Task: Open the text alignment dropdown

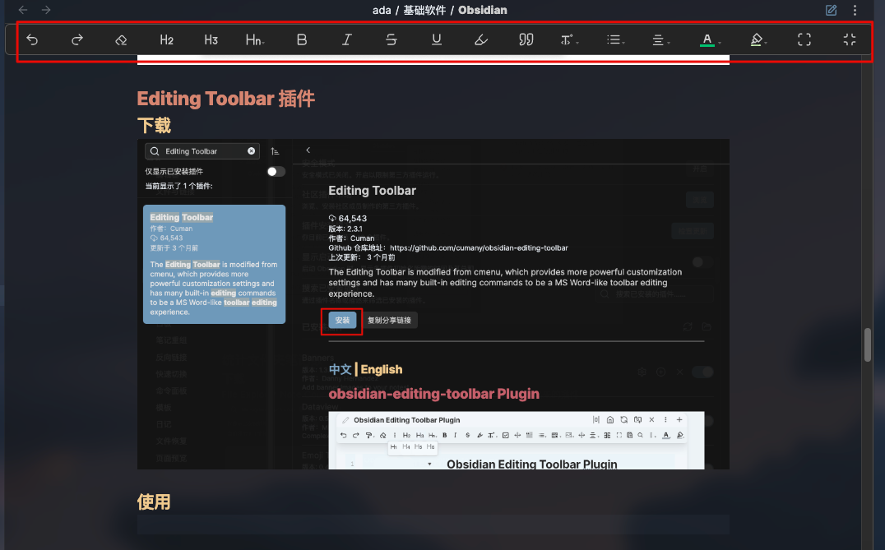Action: (x=660, y=39)
